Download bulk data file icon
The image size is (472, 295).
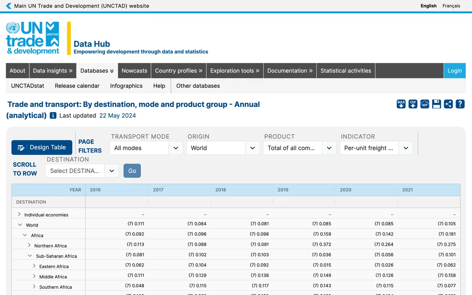[x=401, y=104]
